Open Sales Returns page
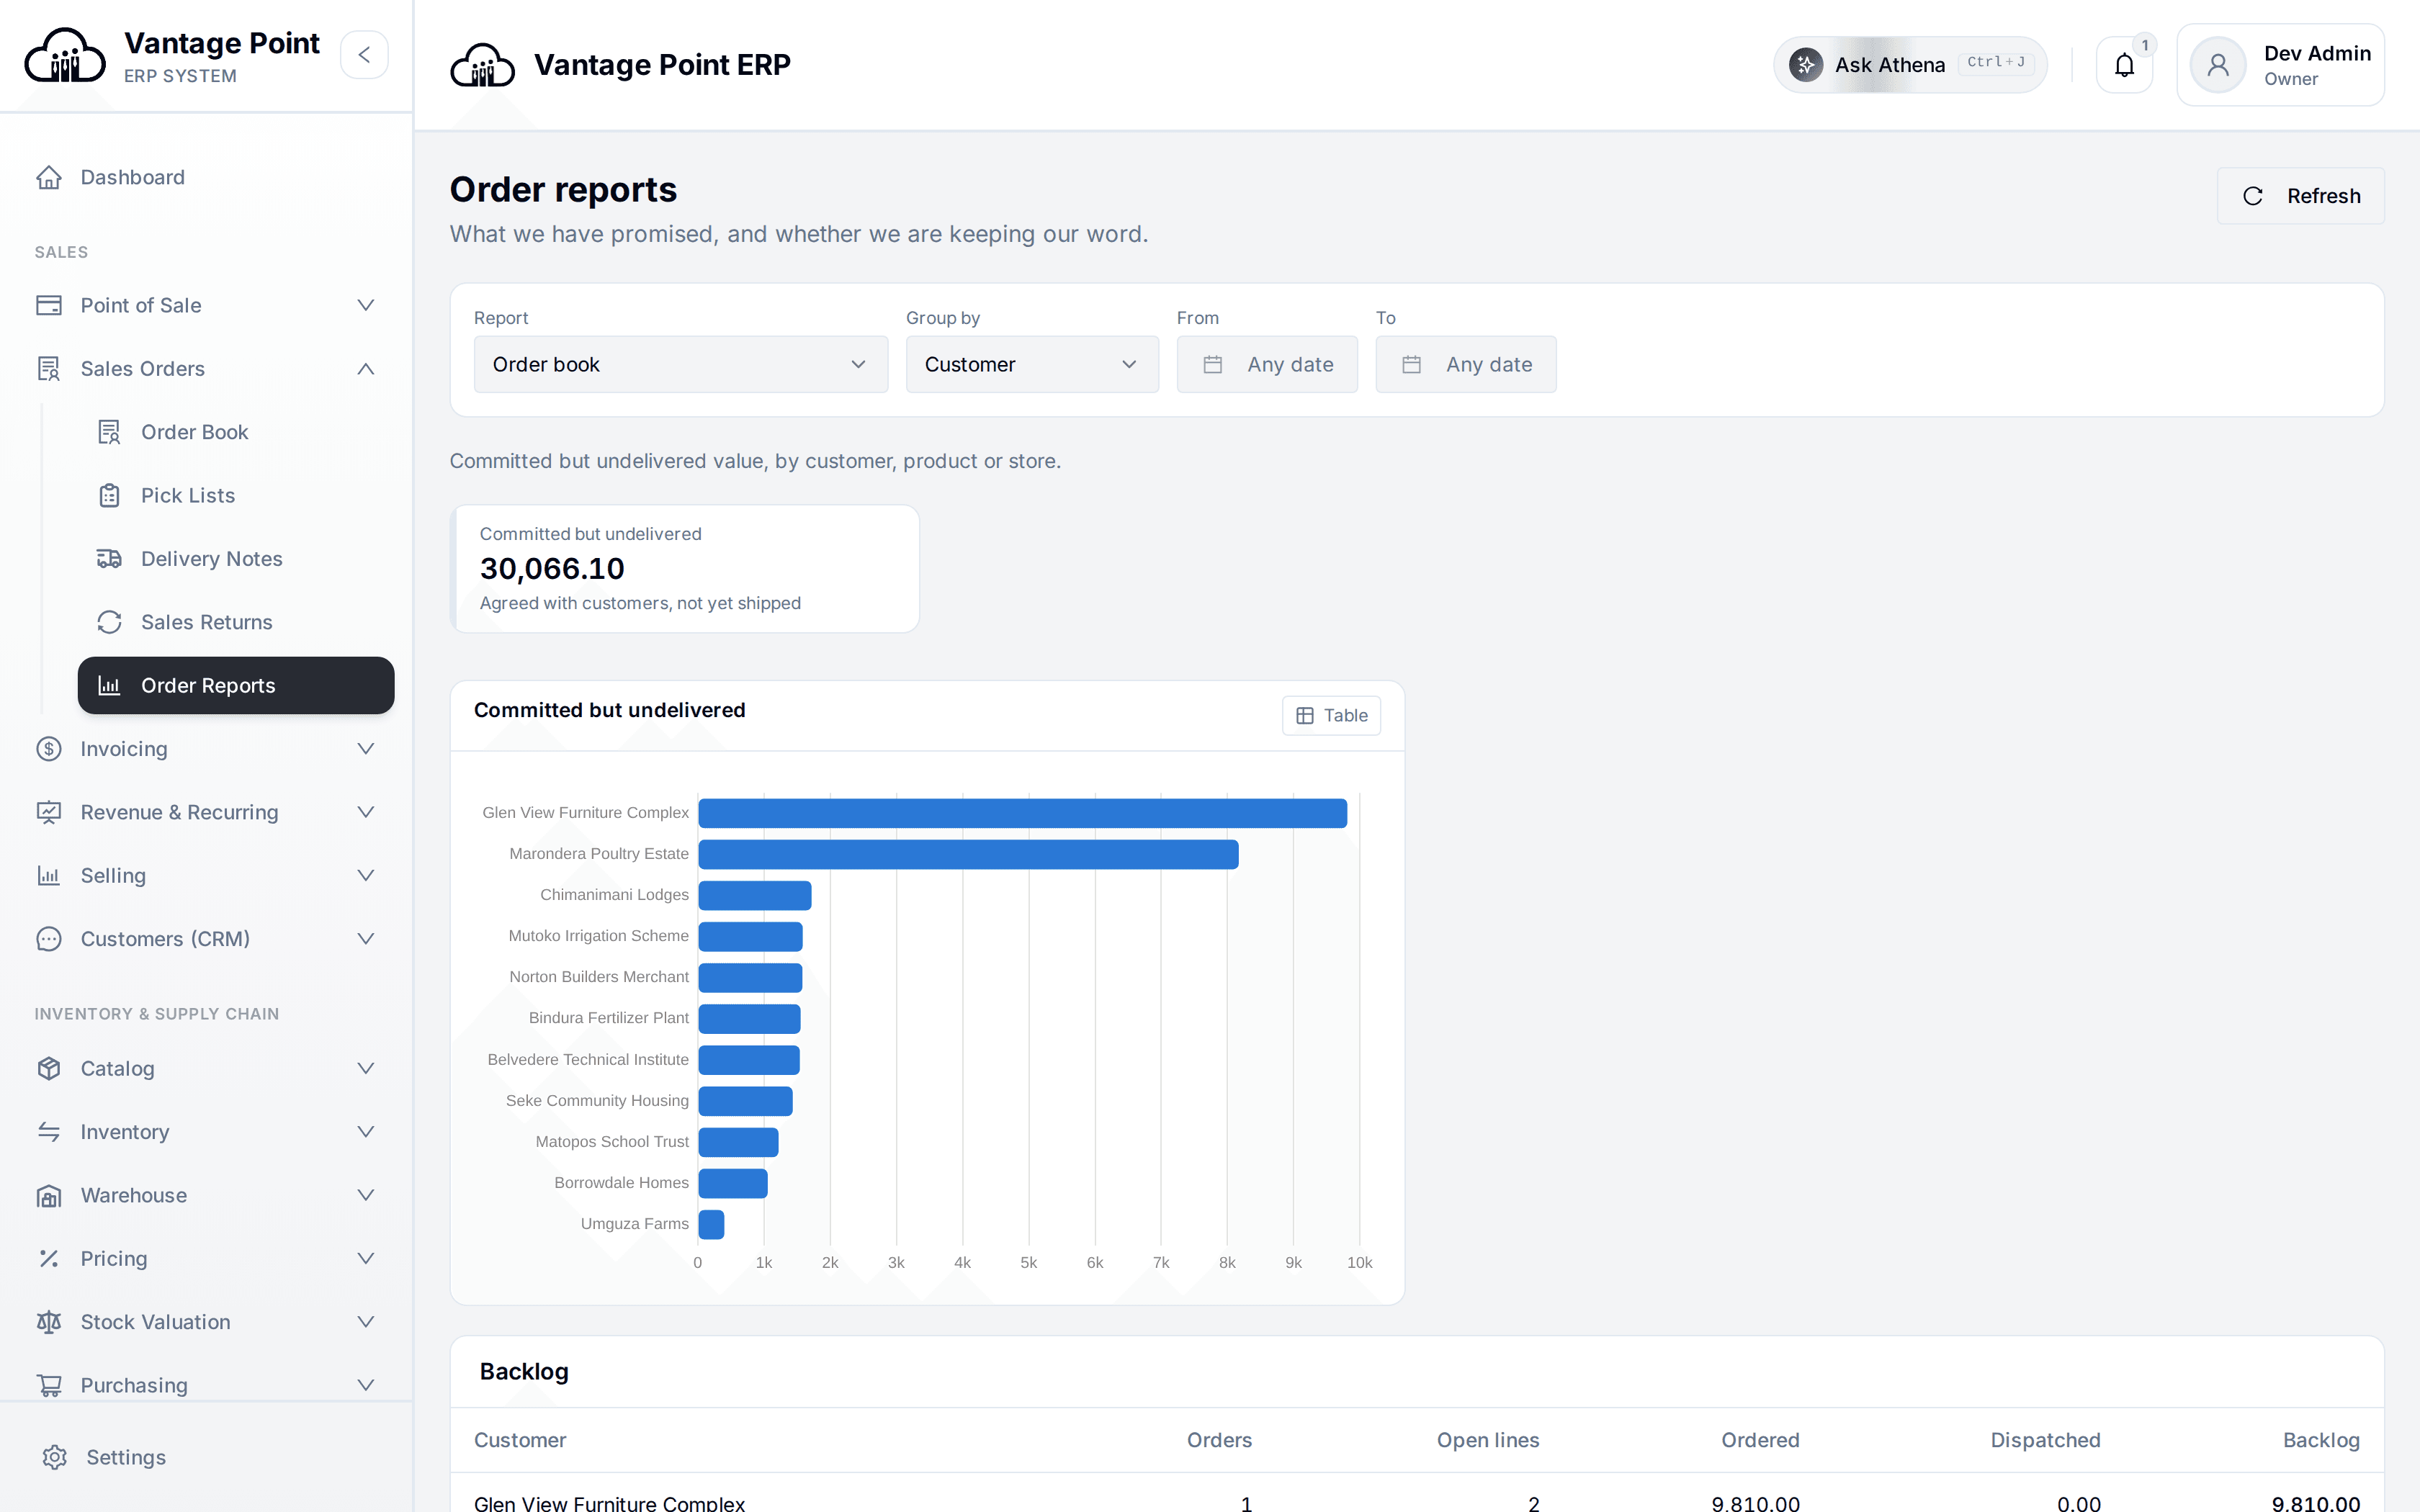The height and width of the screenshot is (1512, 2420). point(236,622)
